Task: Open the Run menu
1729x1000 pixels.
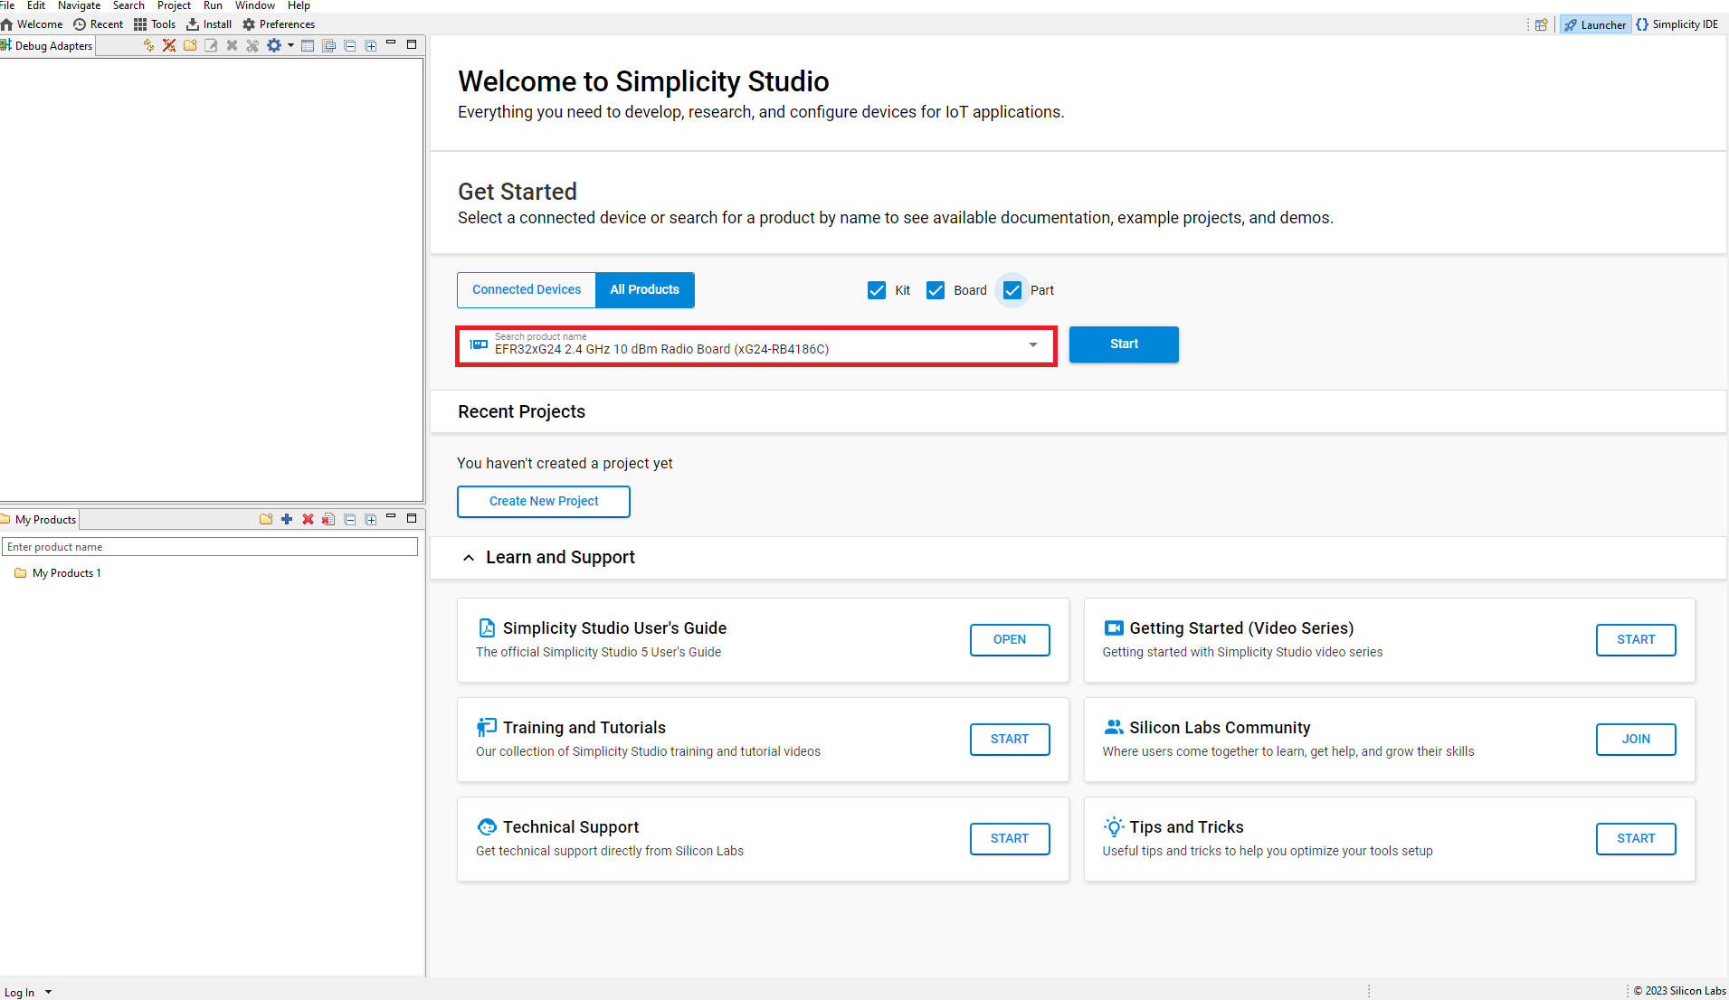Action: click(x=213, y=5)
